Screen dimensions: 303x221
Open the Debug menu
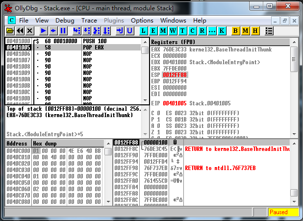[65, 21]
